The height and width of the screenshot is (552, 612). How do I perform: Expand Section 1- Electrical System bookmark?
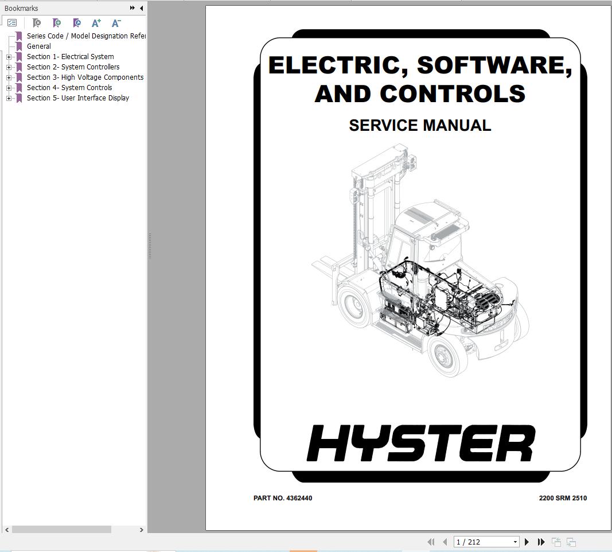[x=9, y=57]
